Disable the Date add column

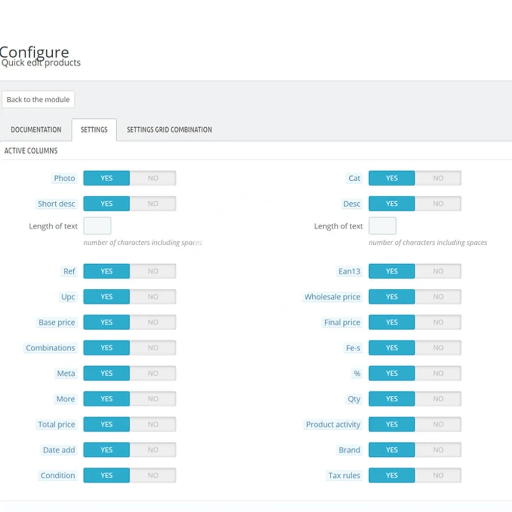[x=153, y=450]
